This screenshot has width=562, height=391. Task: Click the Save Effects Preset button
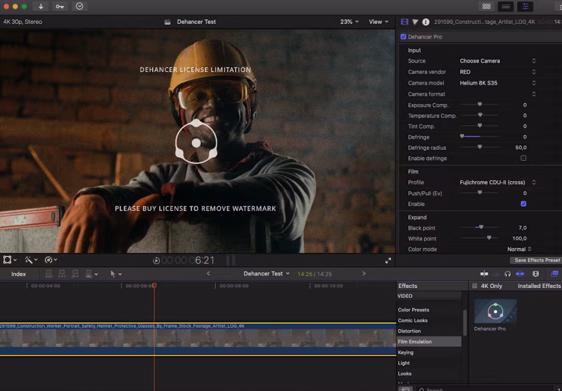[x=536, y=260]
